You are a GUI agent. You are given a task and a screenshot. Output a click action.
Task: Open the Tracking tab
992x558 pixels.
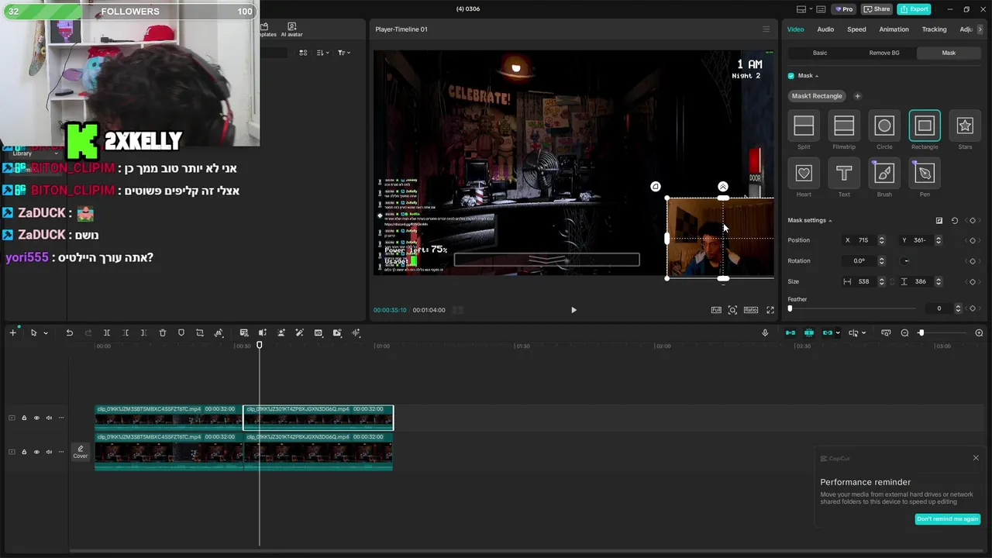pos(934,29)
